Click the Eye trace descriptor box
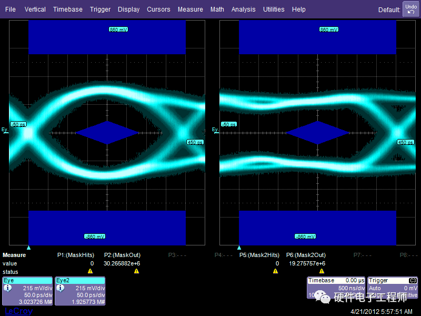Image resolution: width=421 pixels, height=316 pixels. point(27,291)
